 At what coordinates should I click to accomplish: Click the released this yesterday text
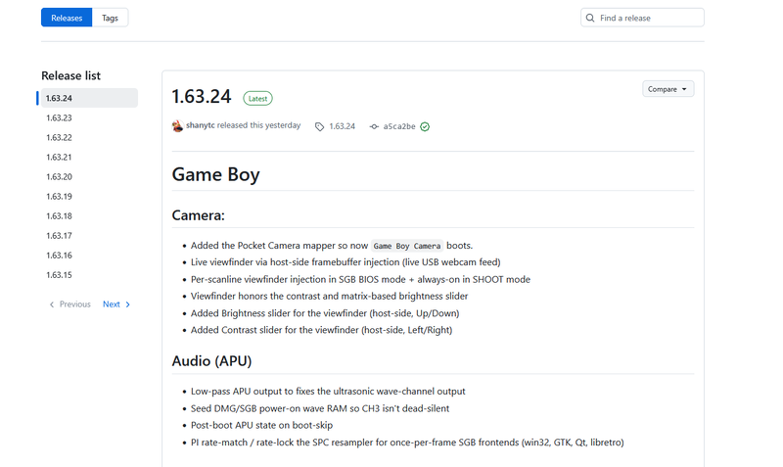coord(258,125)
